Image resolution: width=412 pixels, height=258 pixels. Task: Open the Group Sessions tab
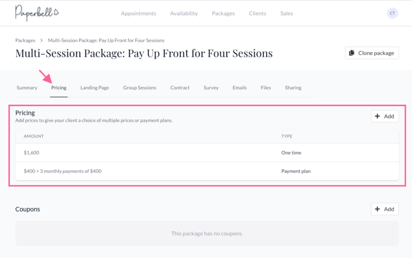point(140,88)
